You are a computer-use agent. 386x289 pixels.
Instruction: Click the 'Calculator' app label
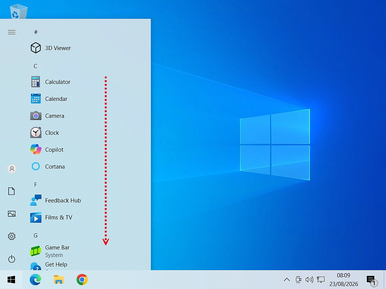(58, 82)
